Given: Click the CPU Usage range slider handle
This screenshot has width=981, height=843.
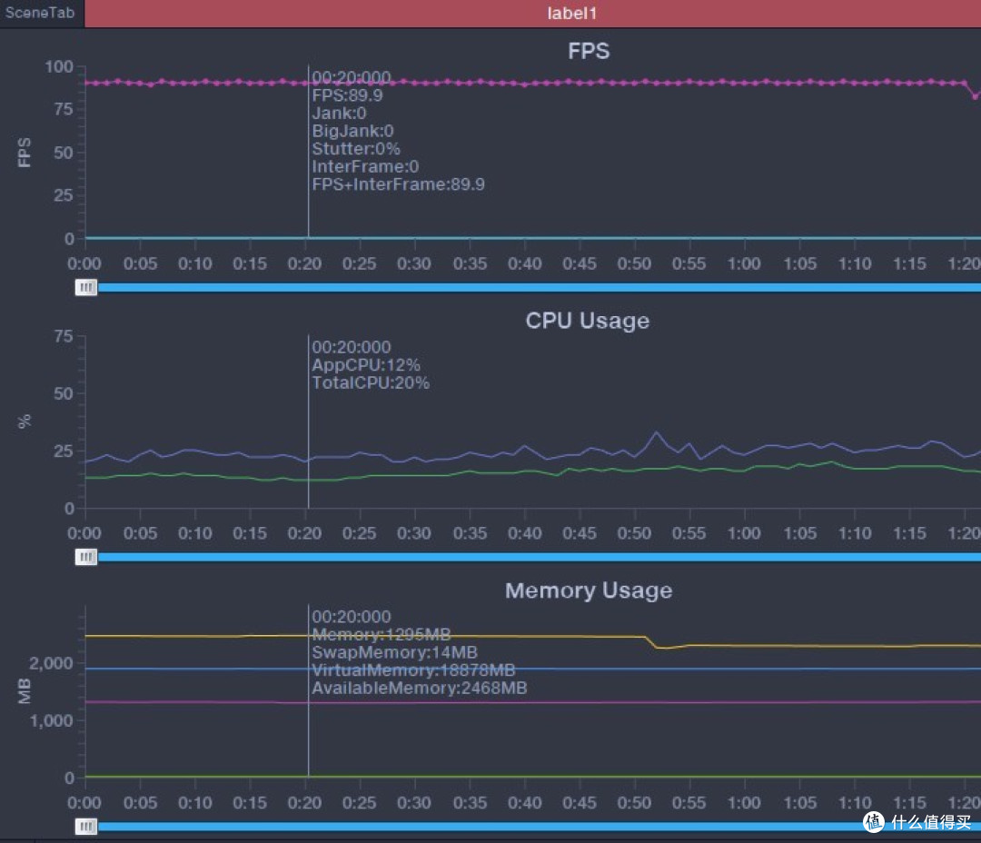Looking at the screenshot, I should [86, 557].
